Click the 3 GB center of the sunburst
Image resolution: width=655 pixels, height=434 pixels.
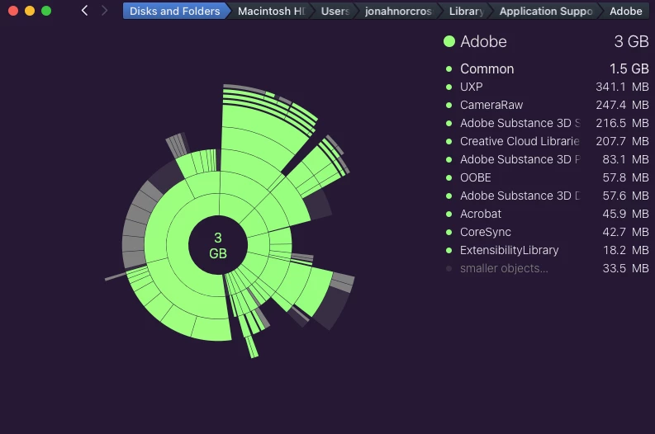pyautogui.click(x=218, y=245)
